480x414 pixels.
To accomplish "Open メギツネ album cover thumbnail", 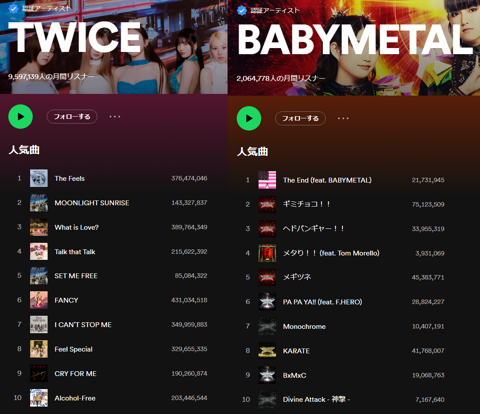I will coord(267,278).
